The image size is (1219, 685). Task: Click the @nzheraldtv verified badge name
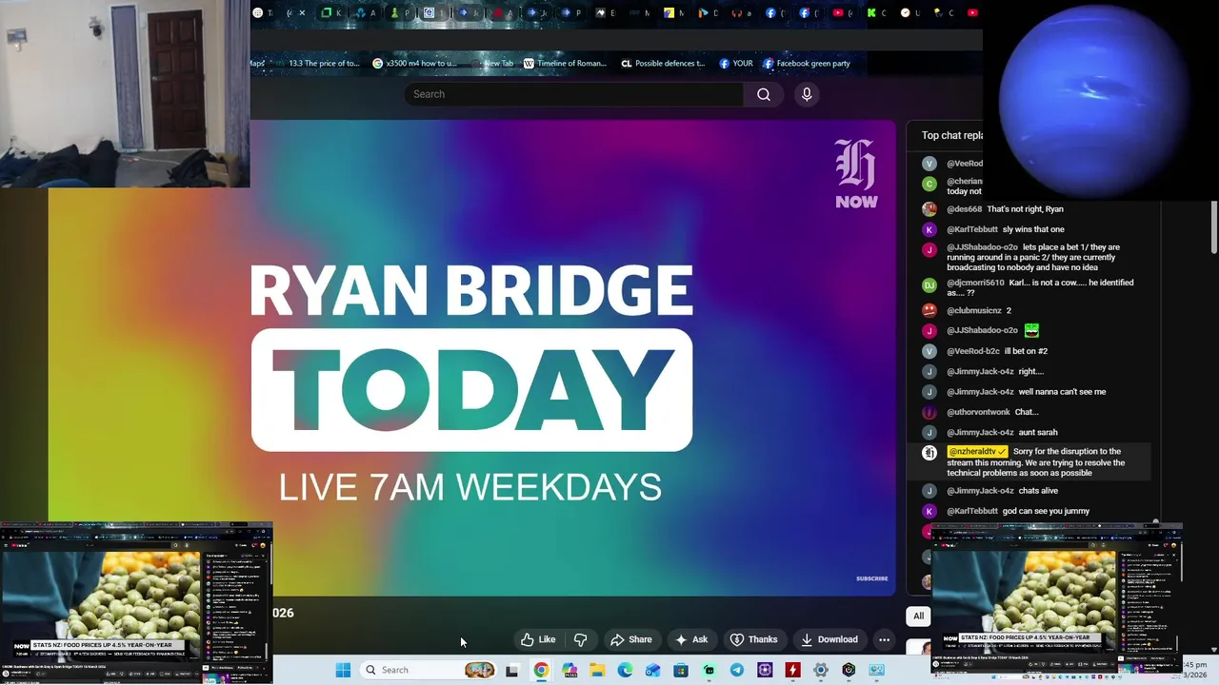pos(977,452)
